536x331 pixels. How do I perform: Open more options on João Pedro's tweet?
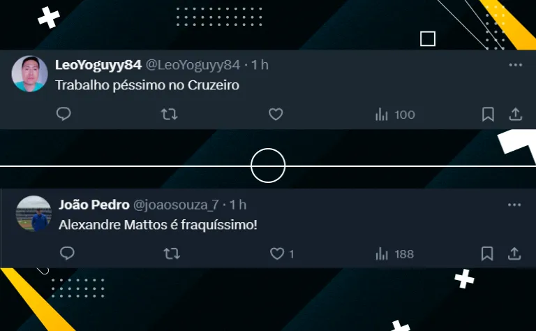[514, 205]
